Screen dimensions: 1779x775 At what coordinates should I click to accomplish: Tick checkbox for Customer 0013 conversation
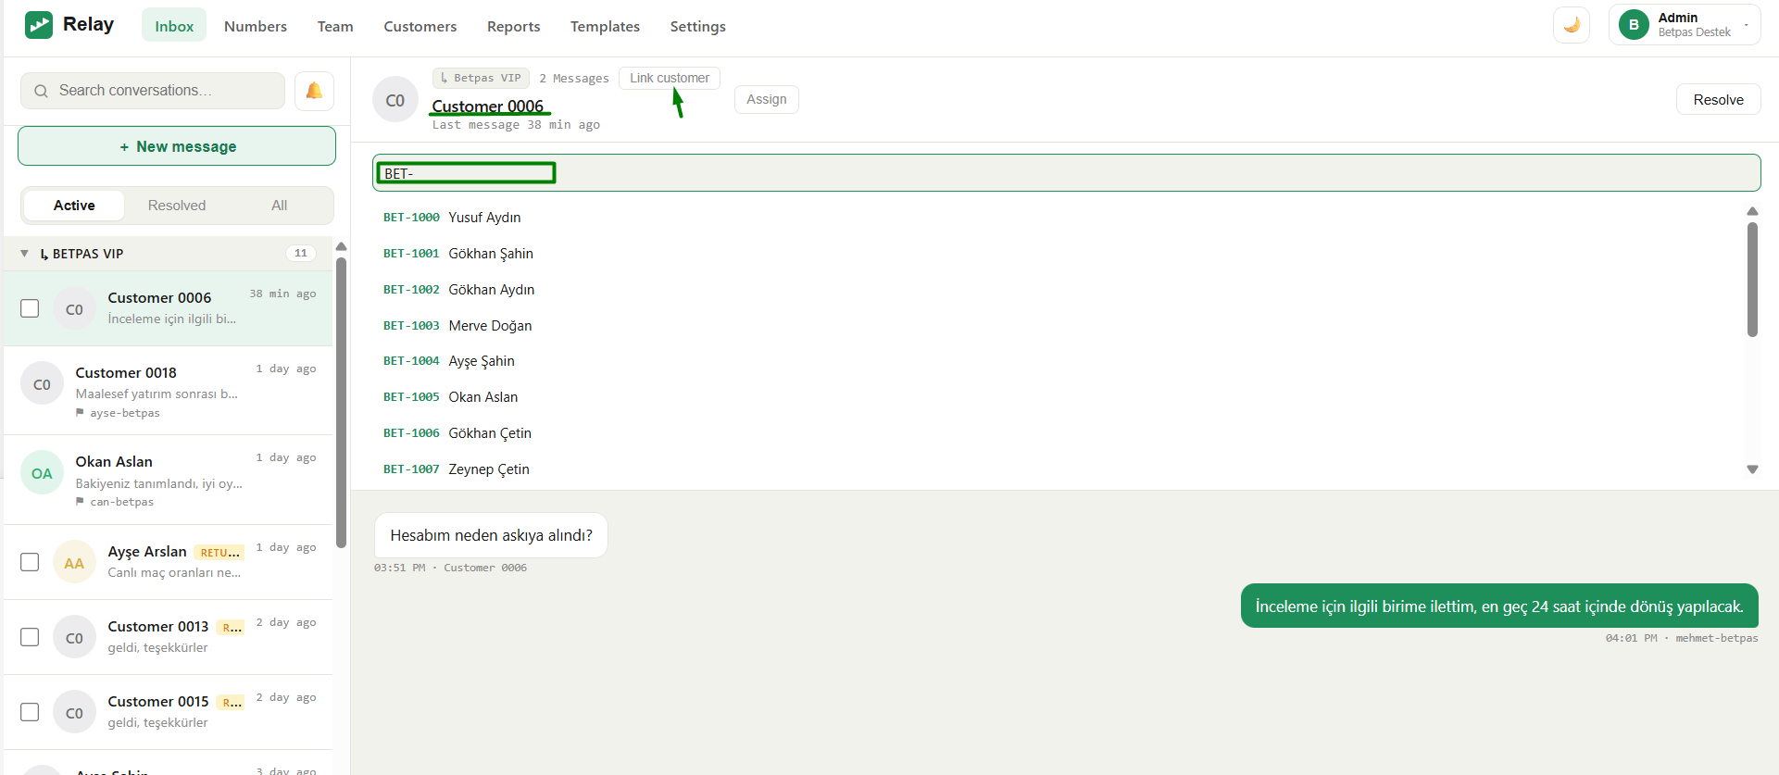tap(30, 637)
